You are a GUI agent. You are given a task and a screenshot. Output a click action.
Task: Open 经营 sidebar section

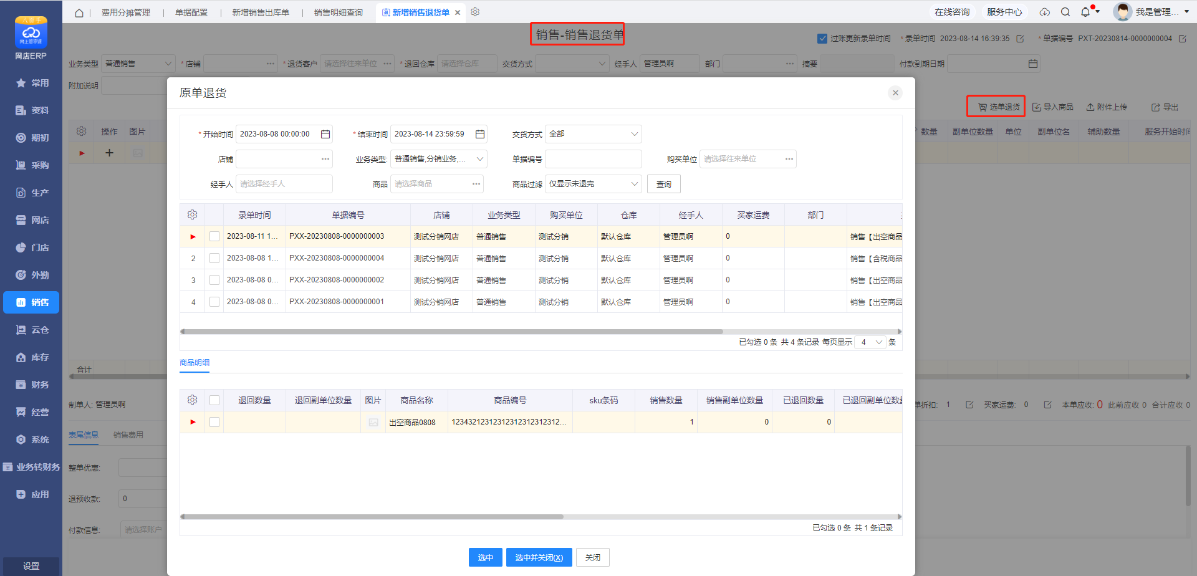point(31,412)
